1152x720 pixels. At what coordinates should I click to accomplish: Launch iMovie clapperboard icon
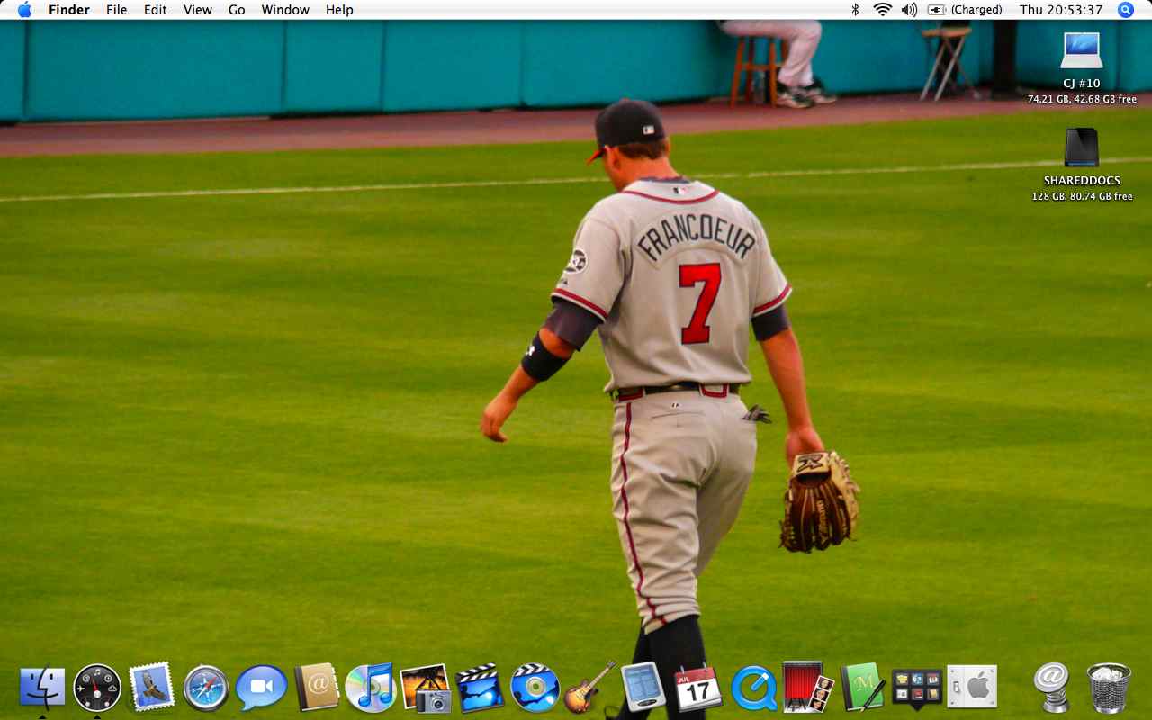(480, 688)
